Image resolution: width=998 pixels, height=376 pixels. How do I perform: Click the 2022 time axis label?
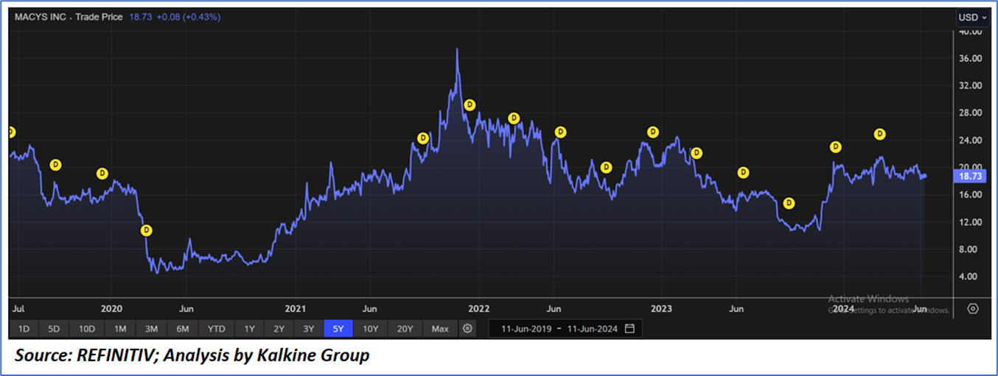(x=478, y=309)
